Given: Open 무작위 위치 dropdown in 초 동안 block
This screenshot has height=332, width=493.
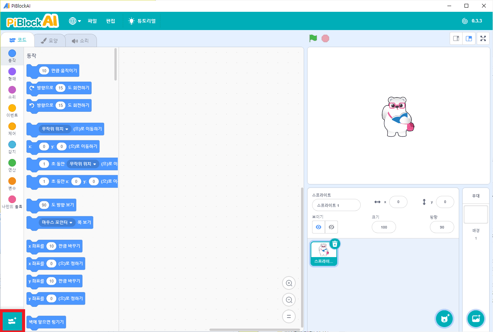Looking at the screenshot, I should pos(83,164).
